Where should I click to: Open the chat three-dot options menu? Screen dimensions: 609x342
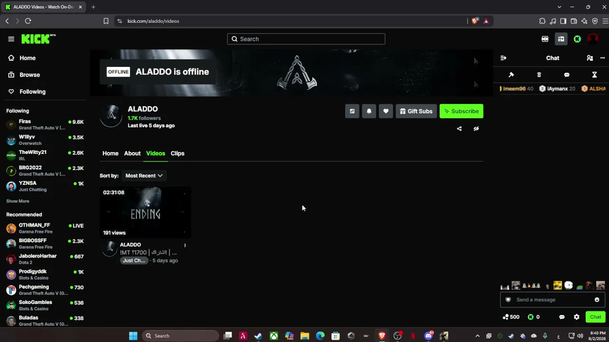(x=602, y=58)
